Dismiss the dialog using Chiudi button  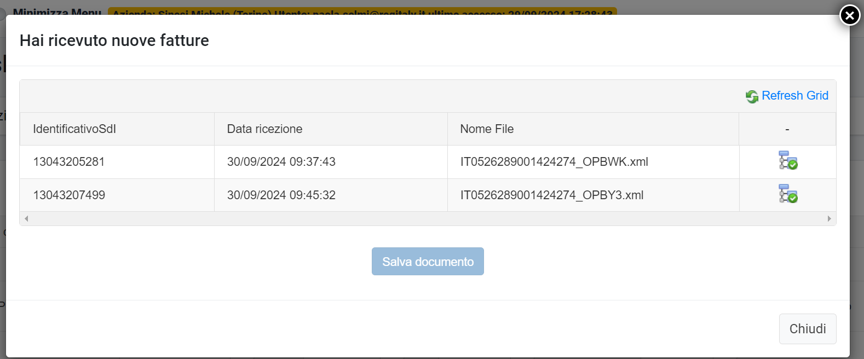tap(807, 329)
